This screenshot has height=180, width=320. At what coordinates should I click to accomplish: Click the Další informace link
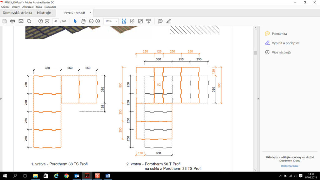[x=290, y=166]
